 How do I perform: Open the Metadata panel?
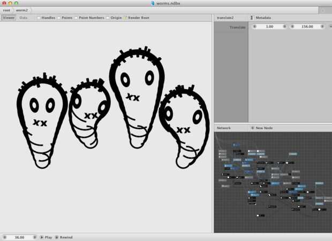263,18
